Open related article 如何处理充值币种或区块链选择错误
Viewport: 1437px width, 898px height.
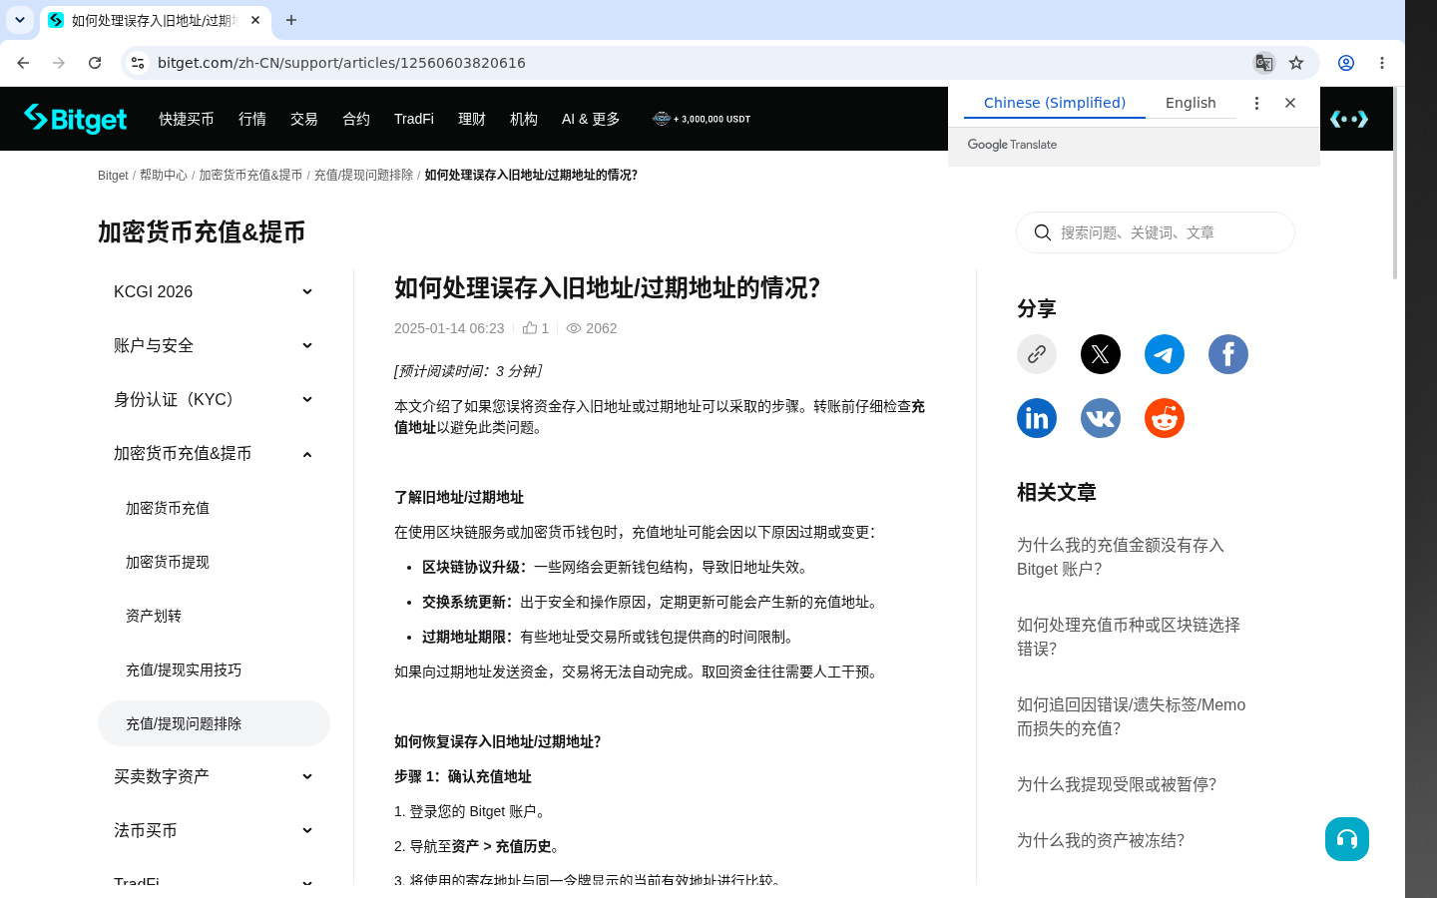click(1129, 637)
